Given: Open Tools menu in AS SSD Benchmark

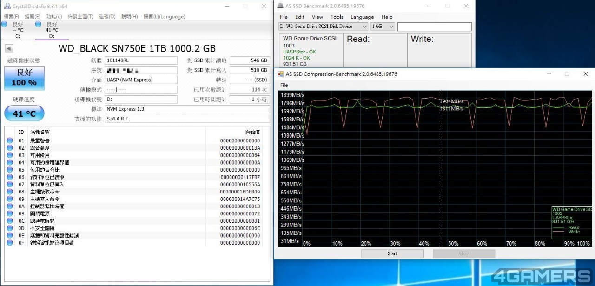Looking at the screenshot, I should [x=337, y=17].
